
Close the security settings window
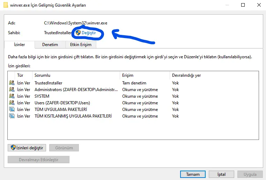(259, 5)
